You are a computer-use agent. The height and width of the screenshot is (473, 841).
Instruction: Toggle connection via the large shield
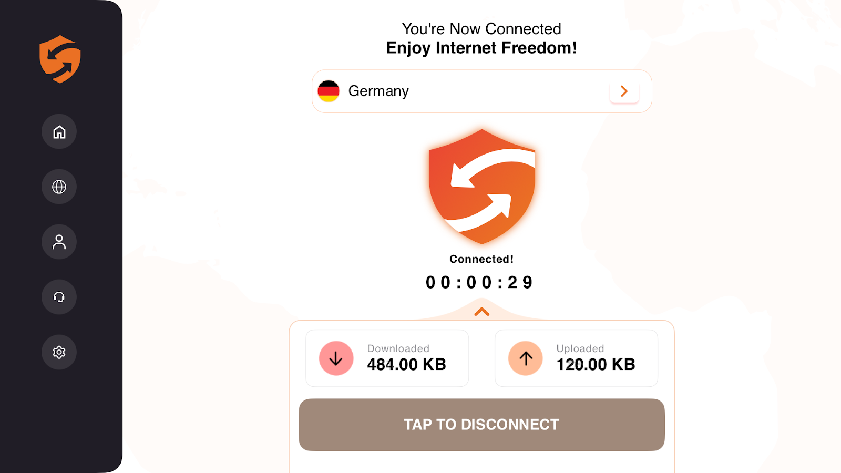481,187
